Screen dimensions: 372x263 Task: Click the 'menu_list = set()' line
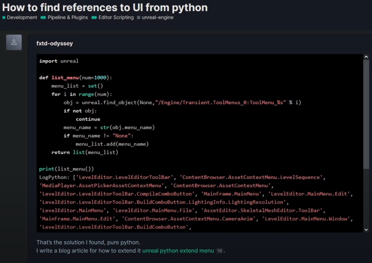(x=77, y=86)
